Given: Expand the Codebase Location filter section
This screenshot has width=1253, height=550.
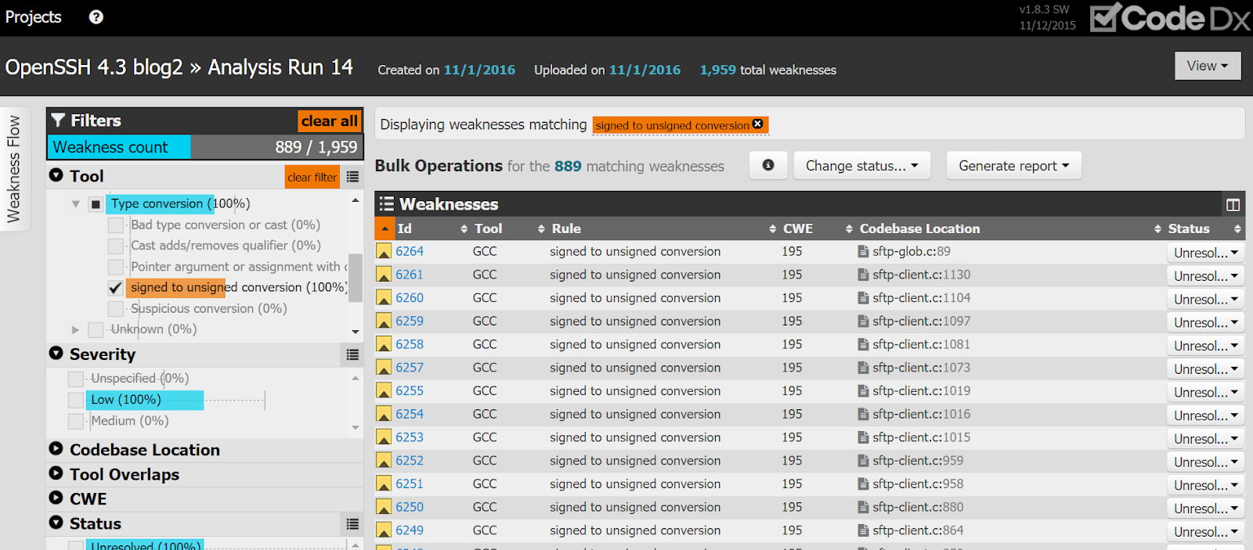Looking at the screenshot, I should 56,449.
